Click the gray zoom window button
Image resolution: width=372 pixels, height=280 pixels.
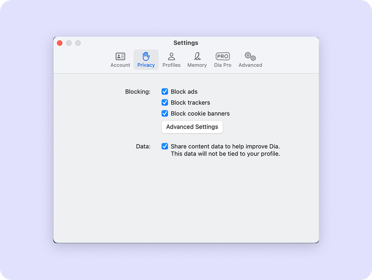pos(78,43)
